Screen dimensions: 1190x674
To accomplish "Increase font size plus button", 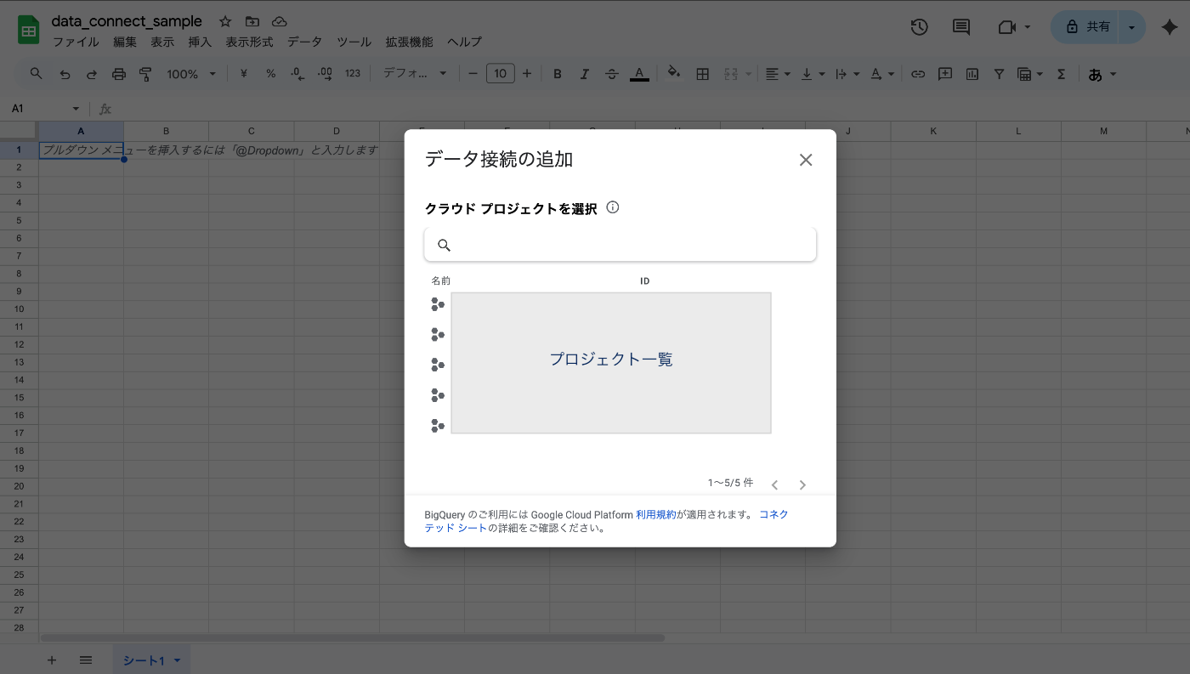I will tap(527, 74).
